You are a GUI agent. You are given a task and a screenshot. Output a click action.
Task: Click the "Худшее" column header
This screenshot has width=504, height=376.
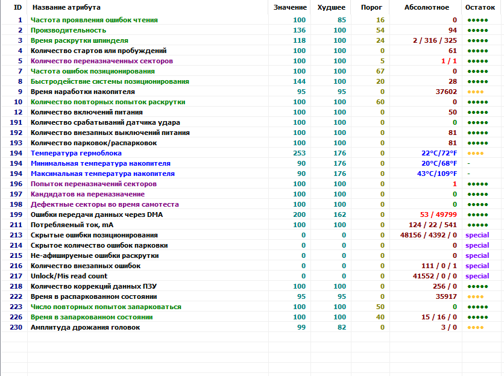coord(331,7)
